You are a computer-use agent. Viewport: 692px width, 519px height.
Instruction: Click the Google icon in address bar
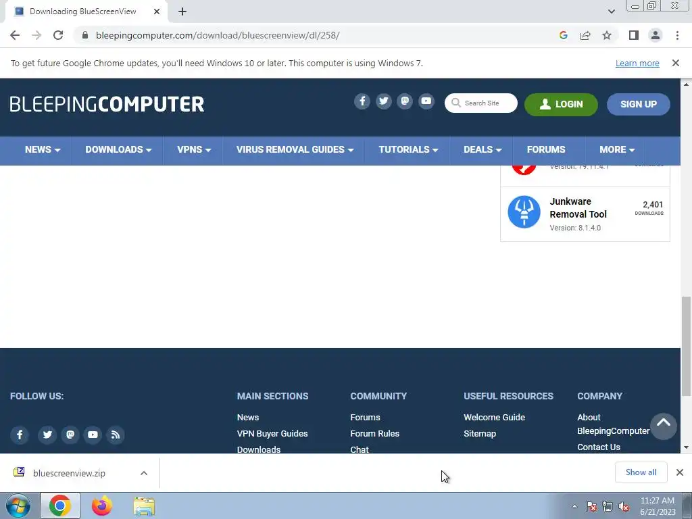tap(563, 35)
